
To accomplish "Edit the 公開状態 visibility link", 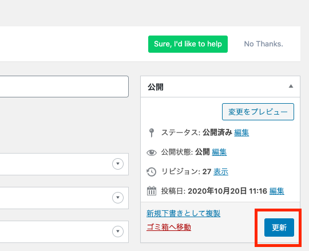I will click(219, 152).
